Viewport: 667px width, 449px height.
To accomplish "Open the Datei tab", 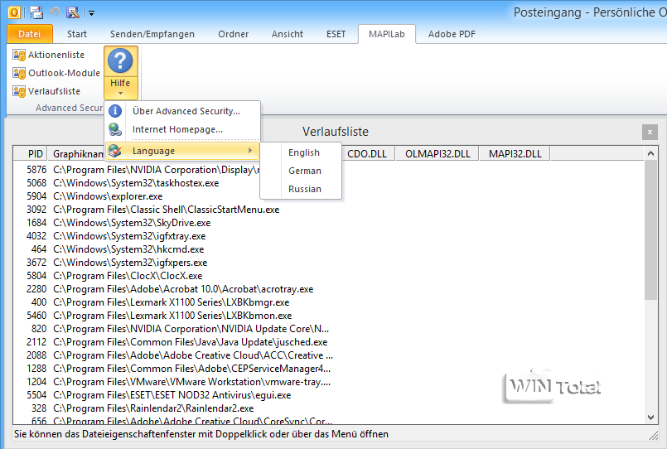I will pos(30,34).
